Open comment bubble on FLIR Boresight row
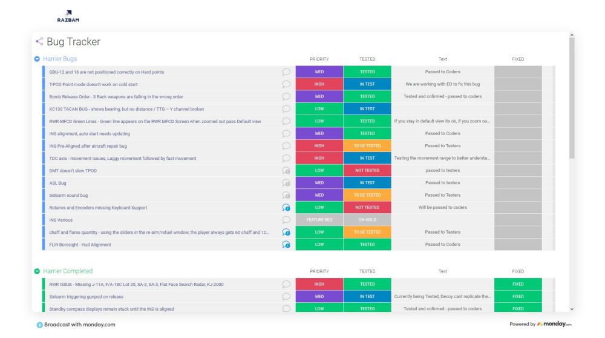 [x=287, y=245]
